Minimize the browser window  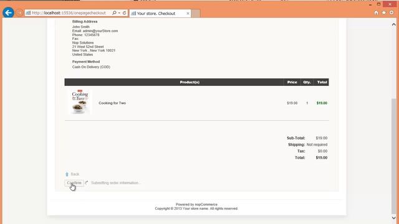(x=370, y=4)
